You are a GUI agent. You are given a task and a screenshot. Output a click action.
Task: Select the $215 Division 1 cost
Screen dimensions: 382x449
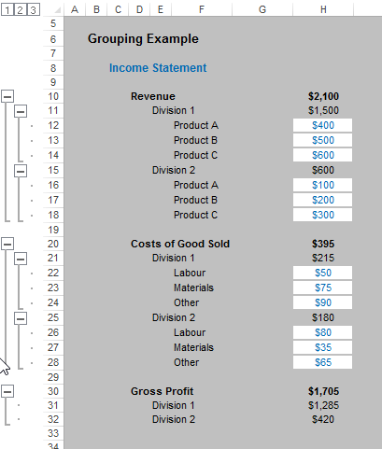(x=323, y=258)
